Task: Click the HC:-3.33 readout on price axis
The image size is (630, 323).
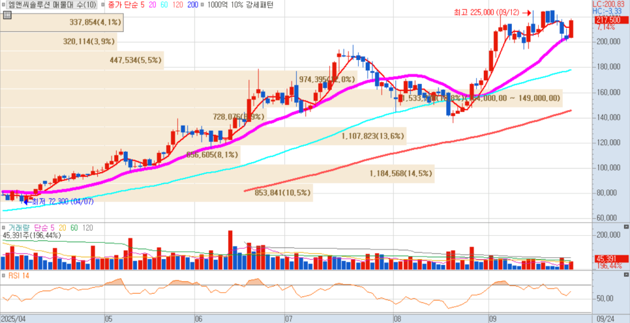Action: 608,10
